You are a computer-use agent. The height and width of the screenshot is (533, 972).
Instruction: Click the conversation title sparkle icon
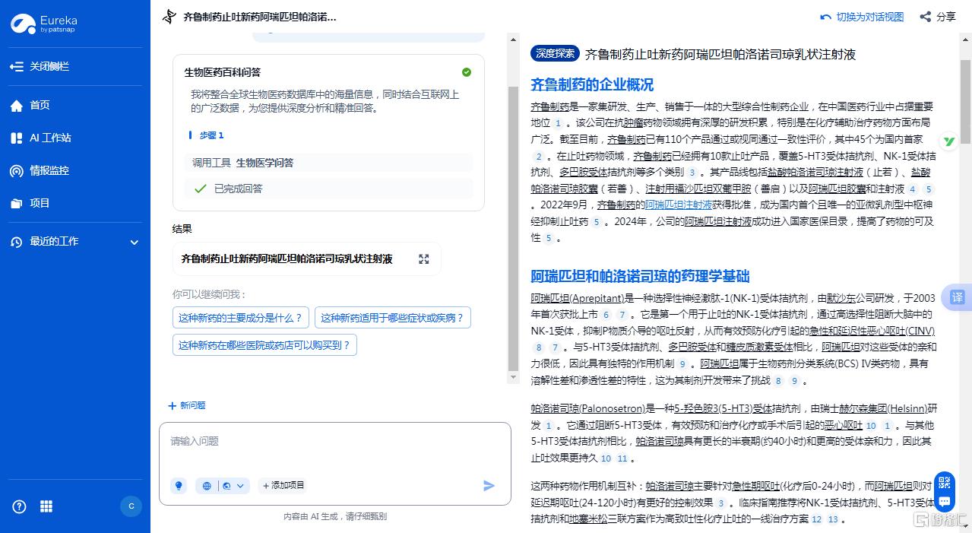pyautogui.click(x=169, y=17)
